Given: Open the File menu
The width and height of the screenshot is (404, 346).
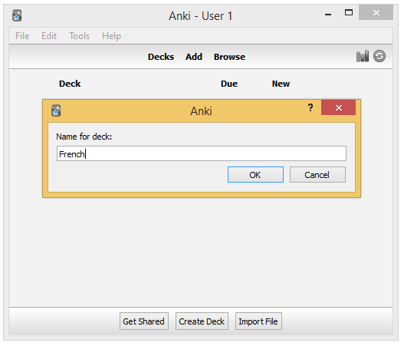Looking at the screenshot, I should tap(22, 36).
